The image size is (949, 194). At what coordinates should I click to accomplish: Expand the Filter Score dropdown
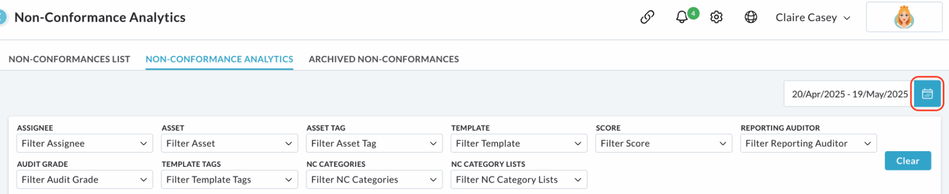point(664,143)
